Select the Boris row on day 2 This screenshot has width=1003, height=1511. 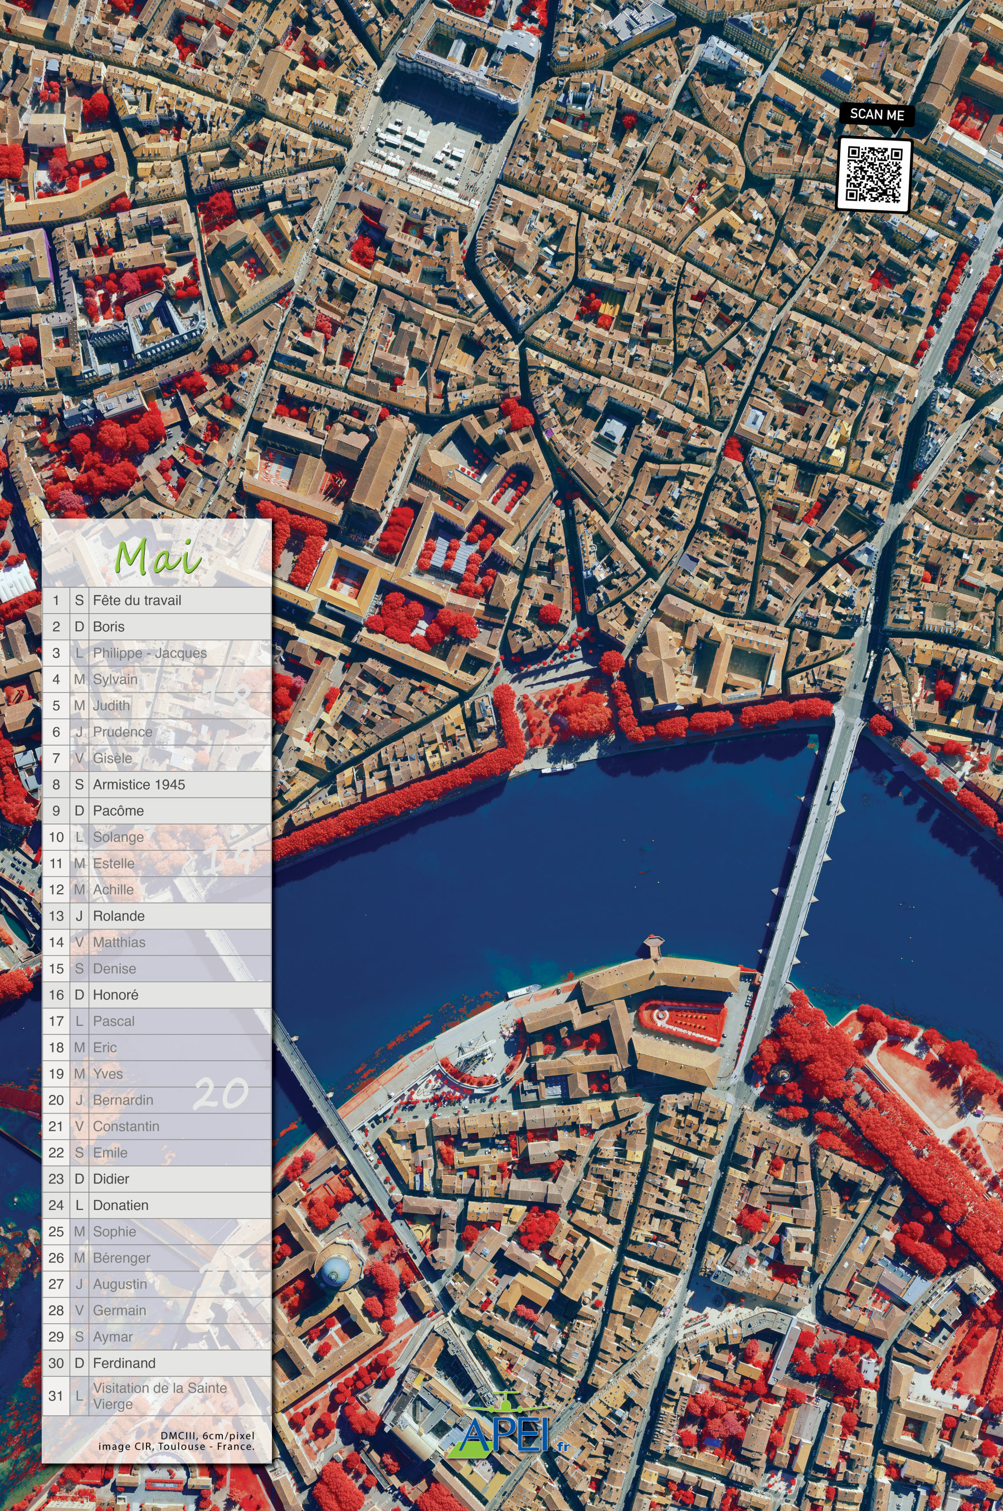point(157,627)
